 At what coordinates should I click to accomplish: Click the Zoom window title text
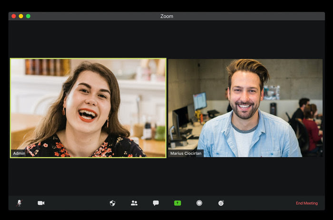pyautogui.click(x=166, y=16)
